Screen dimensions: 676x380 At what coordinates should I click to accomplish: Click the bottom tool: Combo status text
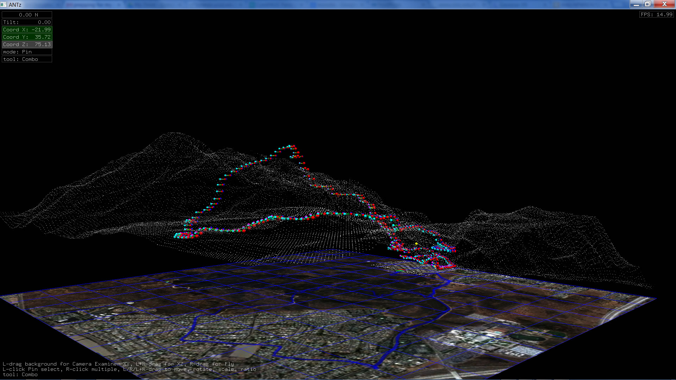[x=20, y=374]
